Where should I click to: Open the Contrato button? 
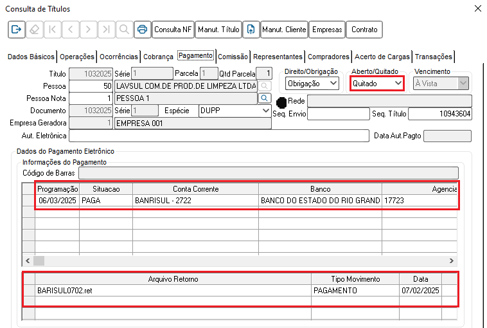(364, 30)
